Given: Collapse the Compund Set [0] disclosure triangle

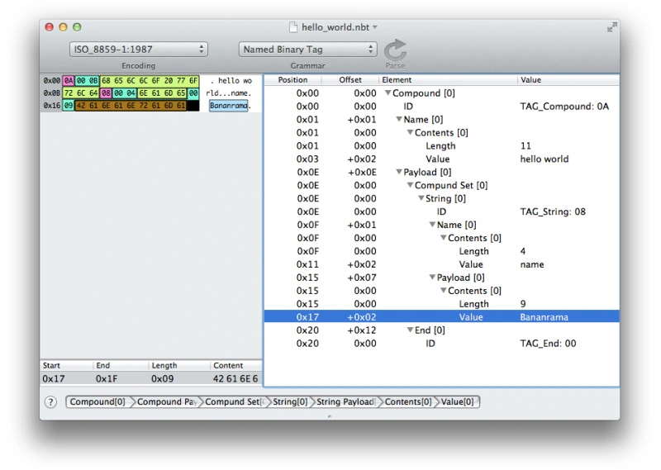Looking at the screenshot, I should pyautogui.click(x=409, y=186).
